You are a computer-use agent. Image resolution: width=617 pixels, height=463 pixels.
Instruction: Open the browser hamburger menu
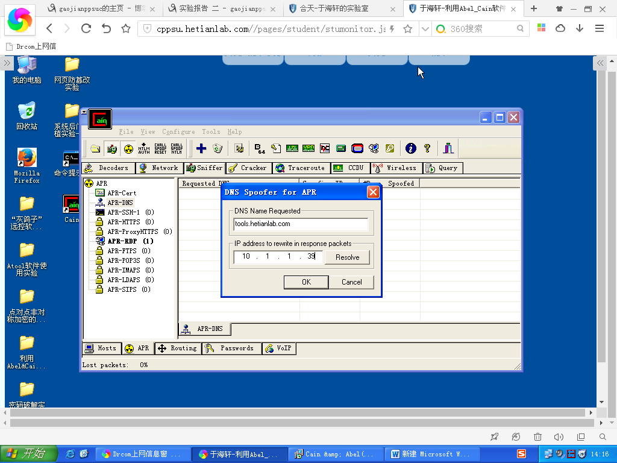coord(600,28)
